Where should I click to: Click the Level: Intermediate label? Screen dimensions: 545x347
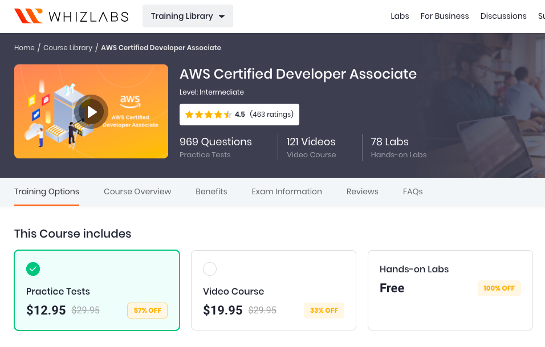(212, 92)
